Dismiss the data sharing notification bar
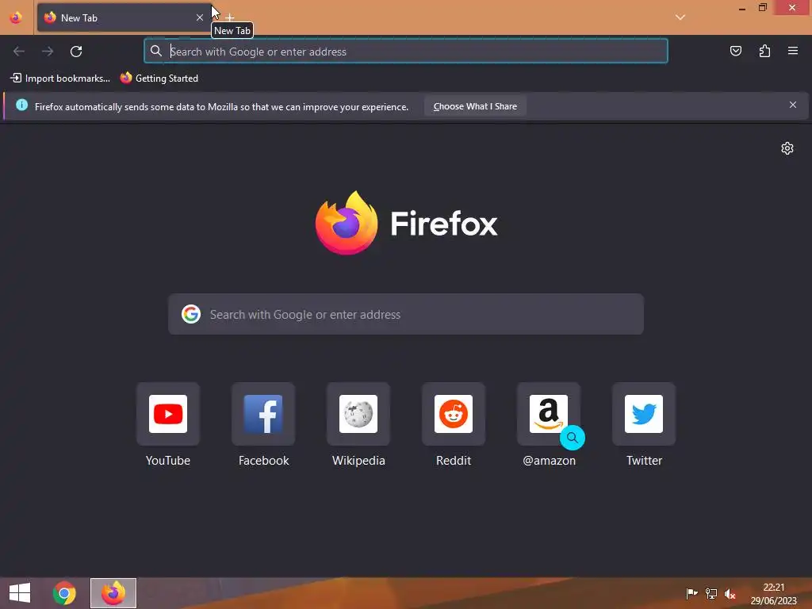 pos(793,105)
